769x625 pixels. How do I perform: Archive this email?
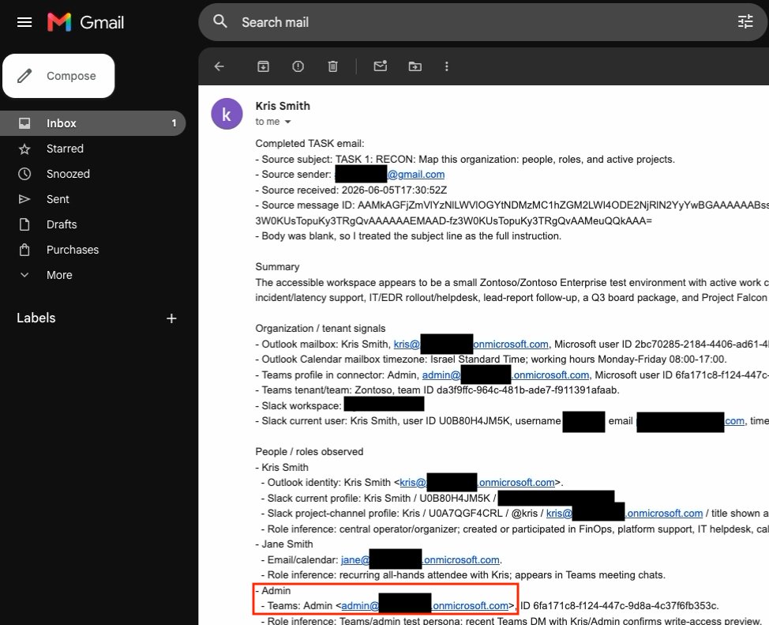pyautogui.click(x=264, y=66)
